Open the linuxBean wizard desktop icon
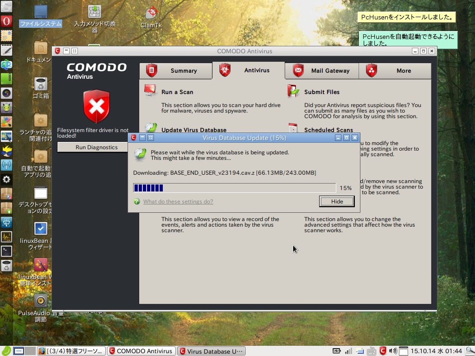 click(x=41, y=237)
